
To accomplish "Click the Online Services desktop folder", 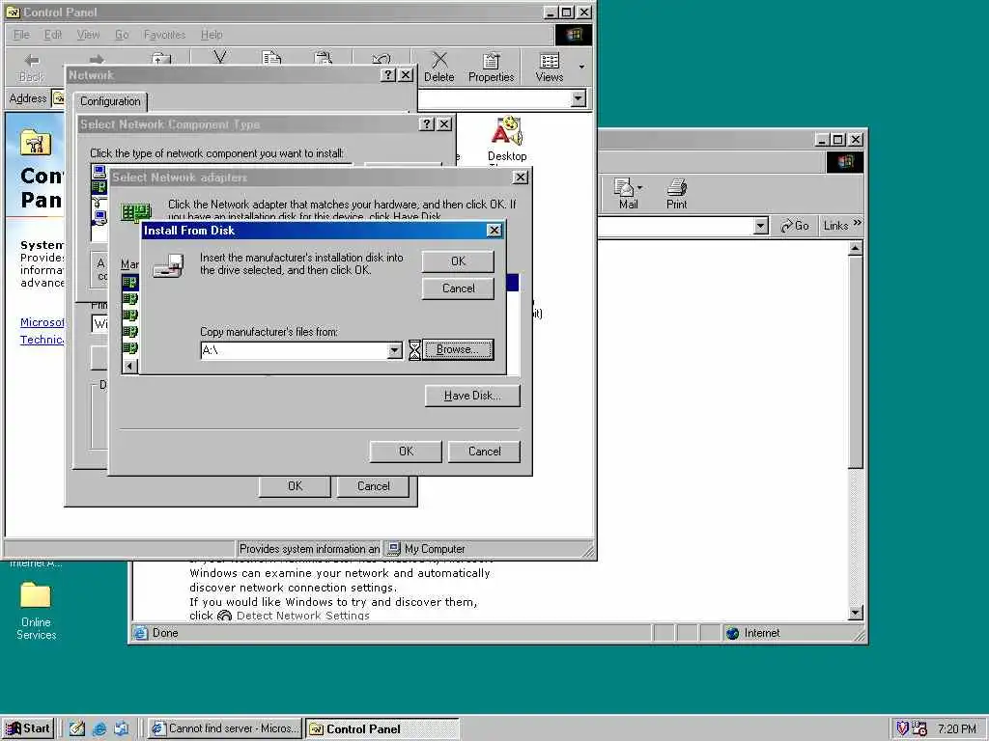I will pyautogui.click(x=36, y=610).
